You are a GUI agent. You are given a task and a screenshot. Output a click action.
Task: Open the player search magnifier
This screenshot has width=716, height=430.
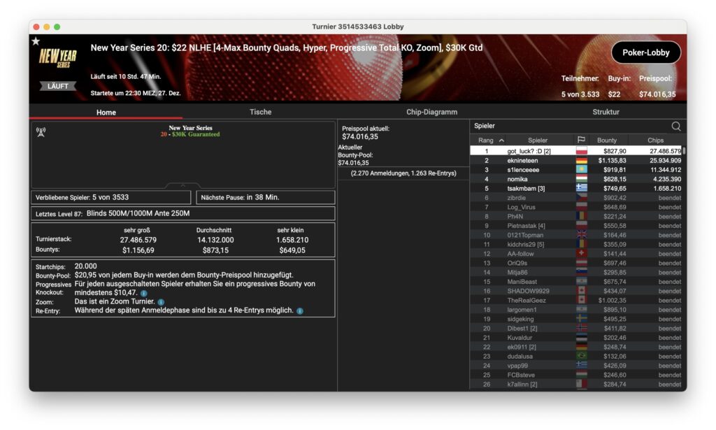(675, 126)
